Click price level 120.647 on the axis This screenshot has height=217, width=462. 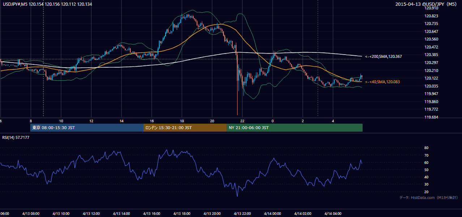pos(431,31)
